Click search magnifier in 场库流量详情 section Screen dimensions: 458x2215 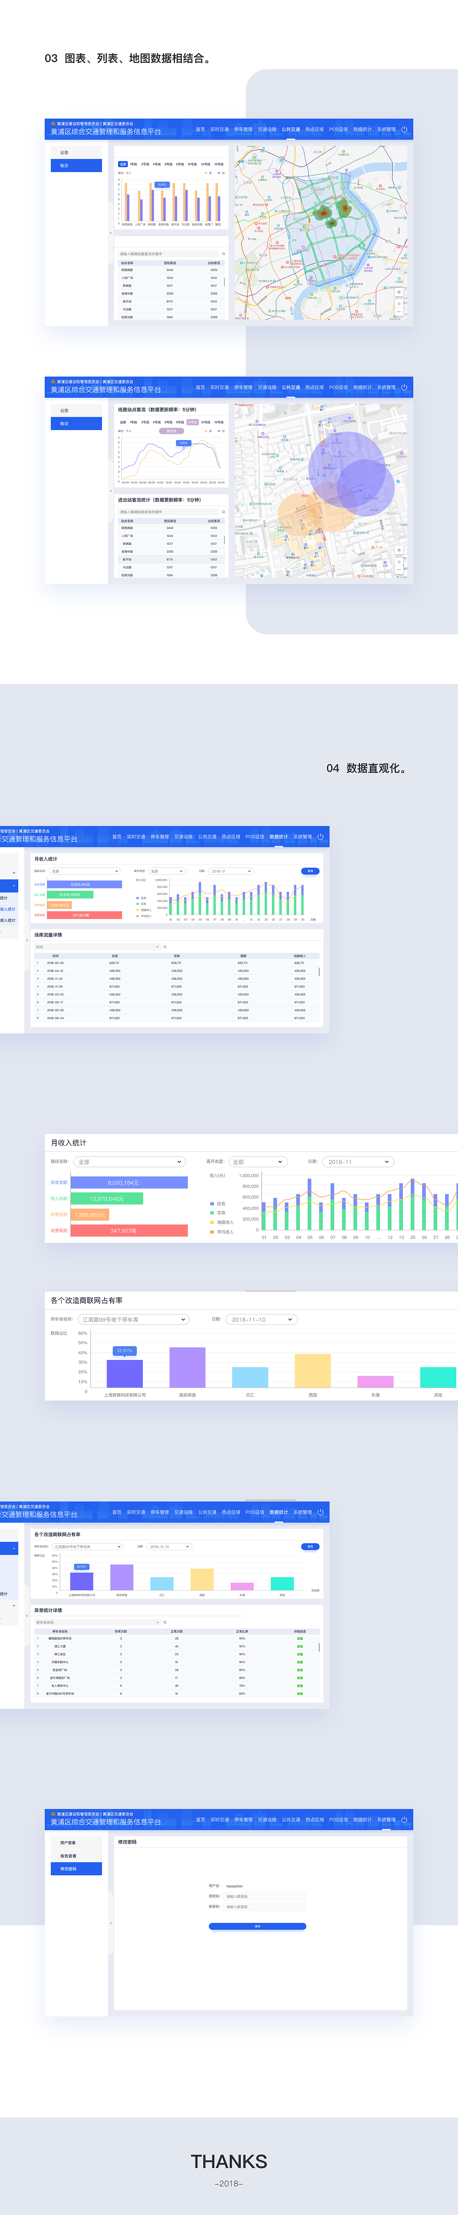165,947
